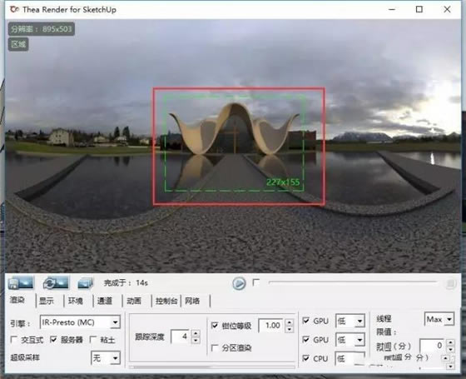Switch to the 通道 channels tab
This screenshot has width=466, height=379.
[105, 301]
